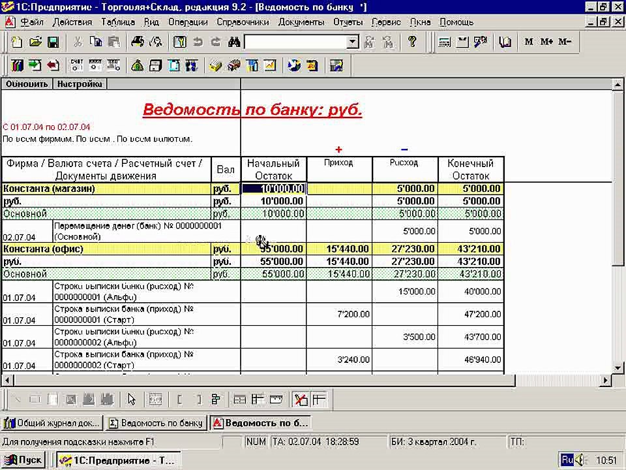Click the horizontal scrollbar right arrow
Screen dimensions: 626x470
[x=606, y=380]
